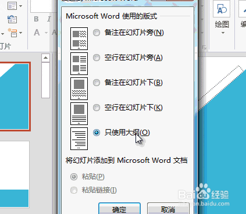Image resolution: width=246 pixels, height=214 pixels.
Task: Click the outline-only layout icon
Action: click(x=79, y=138)
